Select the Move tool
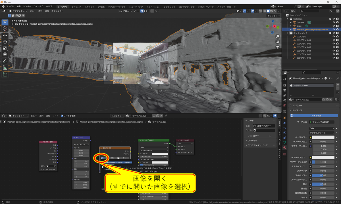Viewport: 341px width, 204px height. pos(5,35)
